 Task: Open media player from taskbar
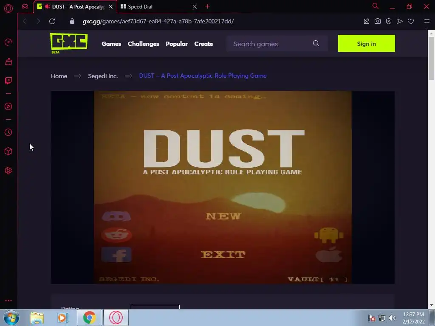point(63,318)
